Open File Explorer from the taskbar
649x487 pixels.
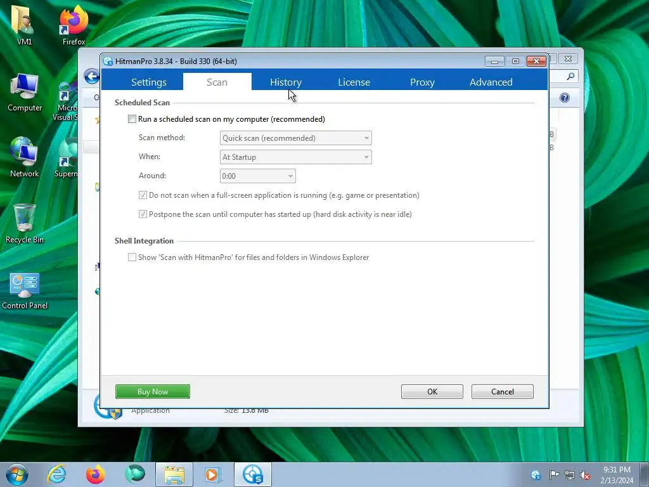(174, 474)
